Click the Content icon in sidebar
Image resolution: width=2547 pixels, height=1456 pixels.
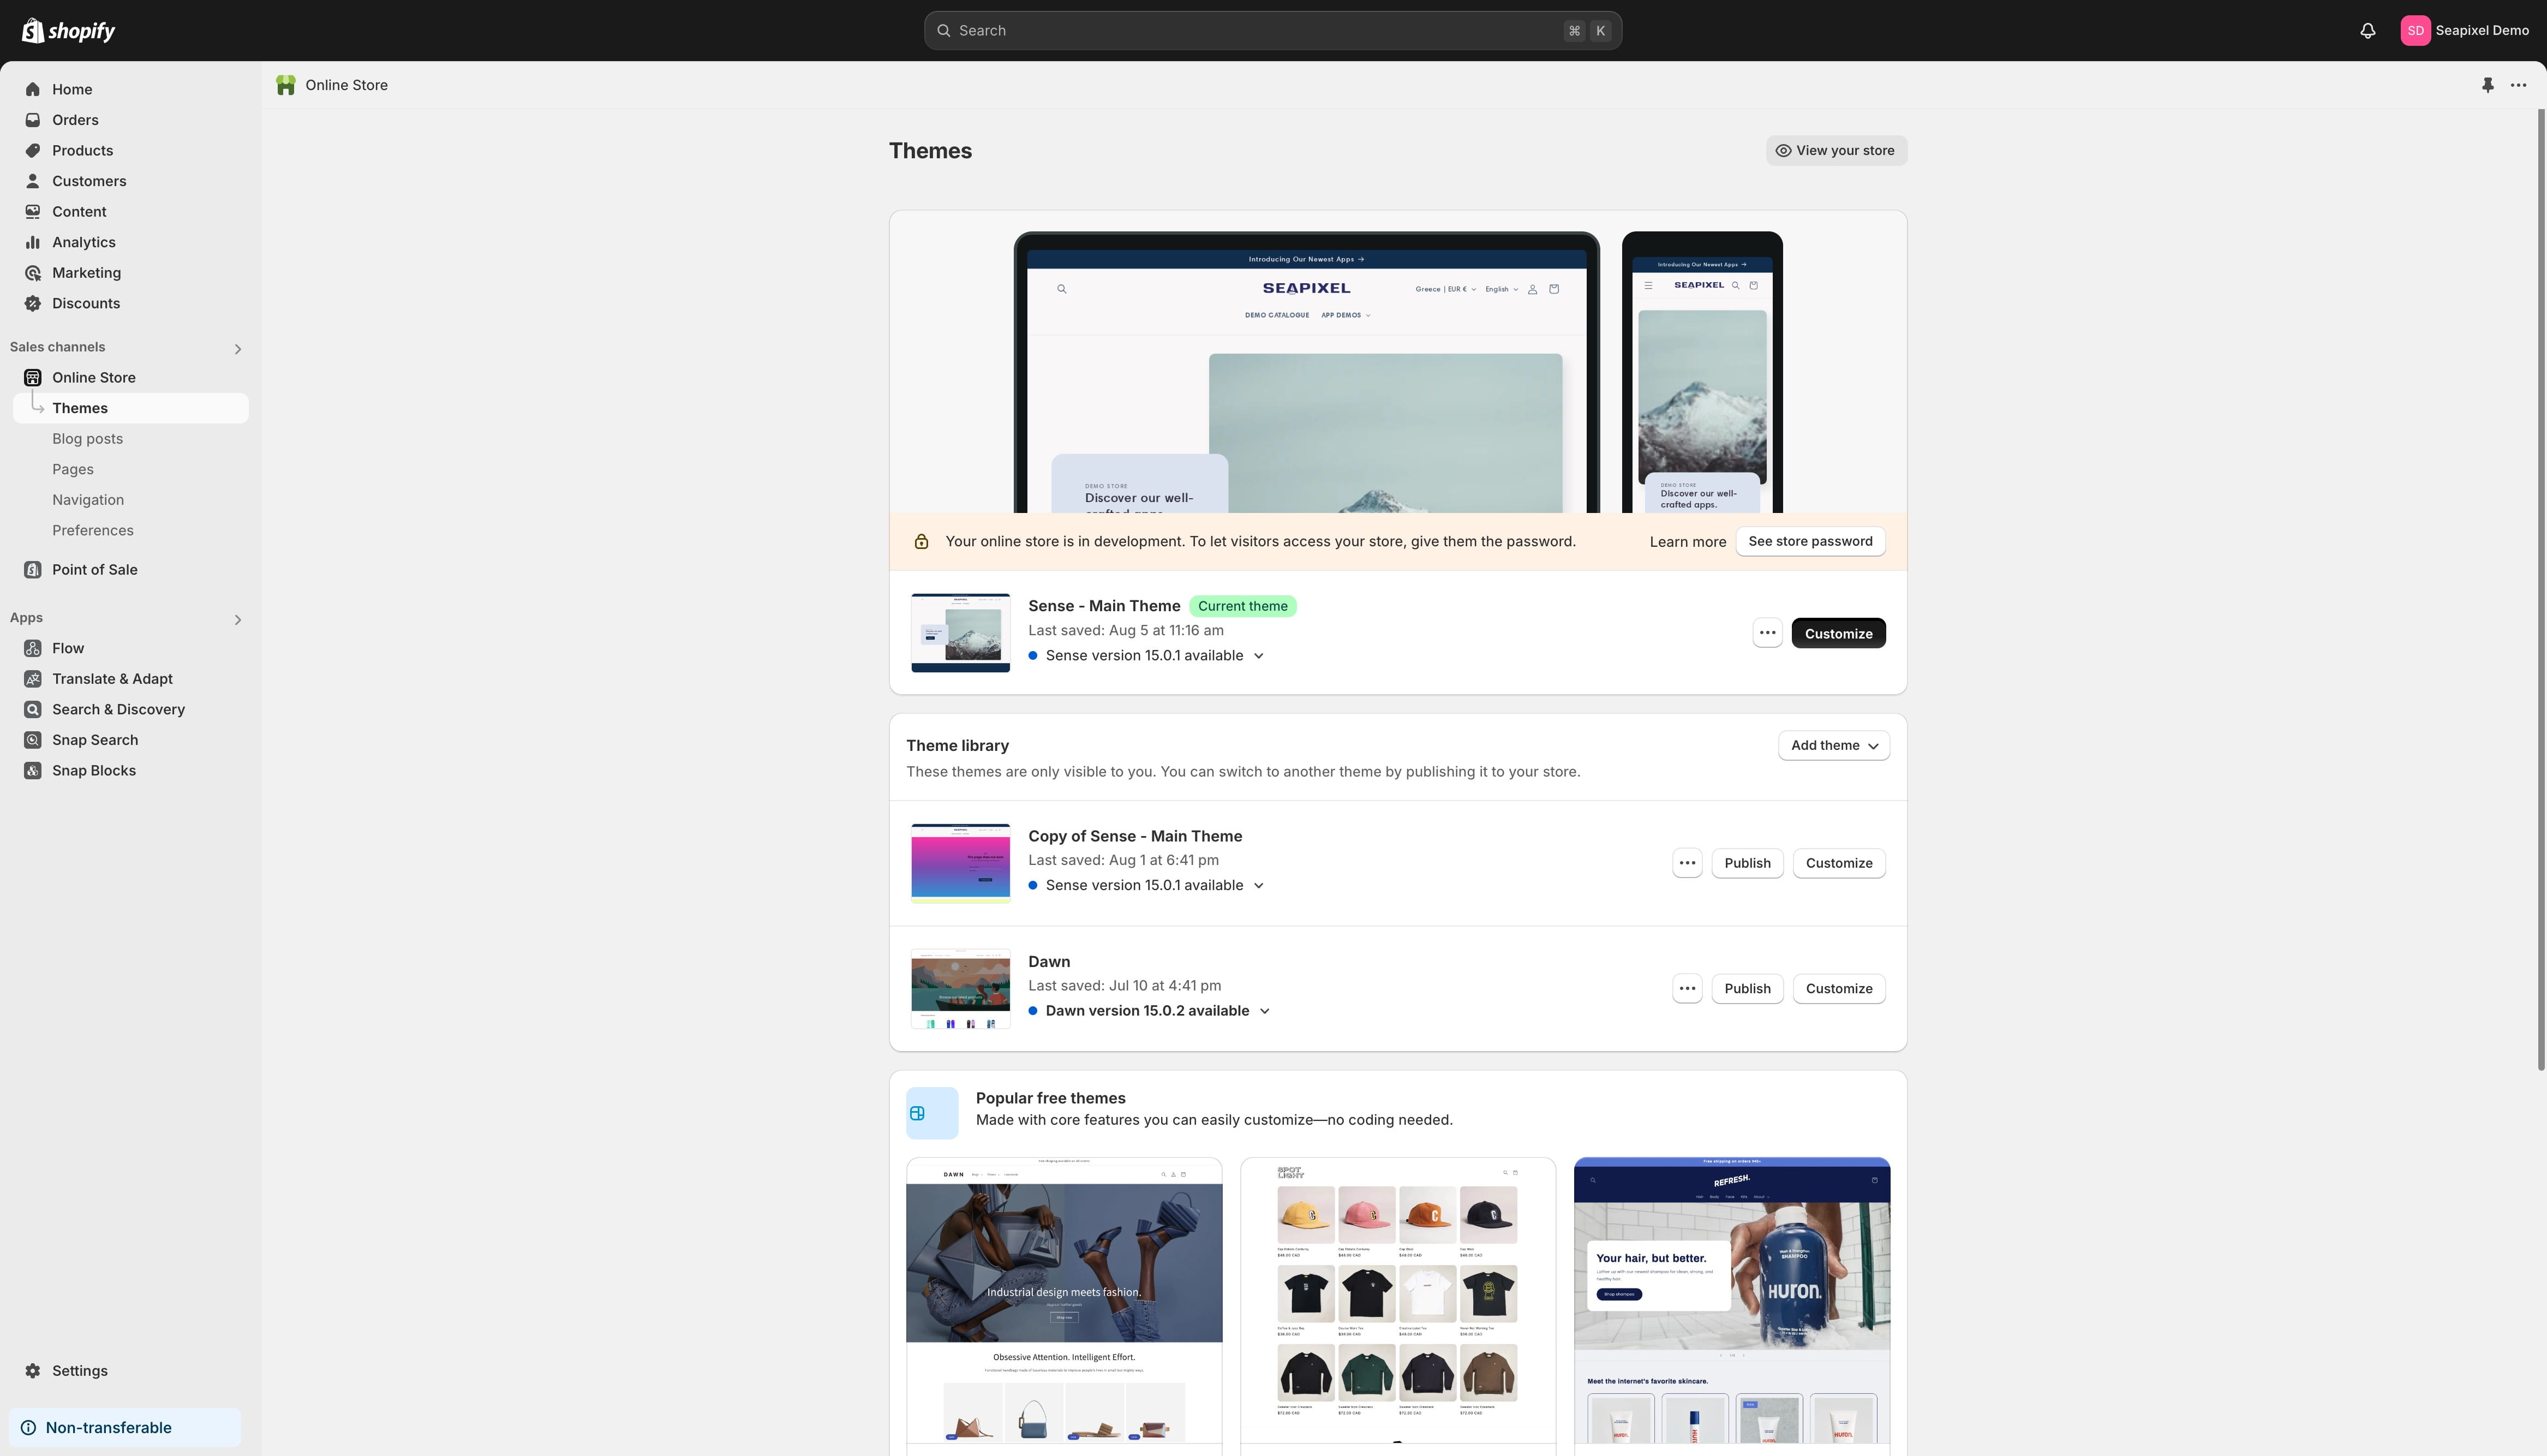click(x=33, y=211)
